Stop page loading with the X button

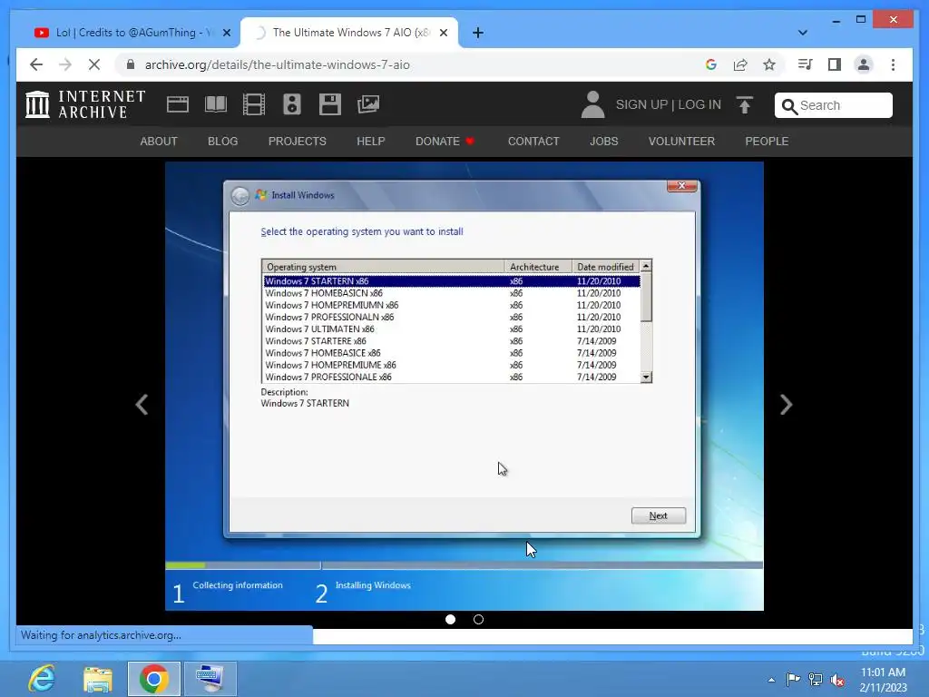(x=94, y=64)
